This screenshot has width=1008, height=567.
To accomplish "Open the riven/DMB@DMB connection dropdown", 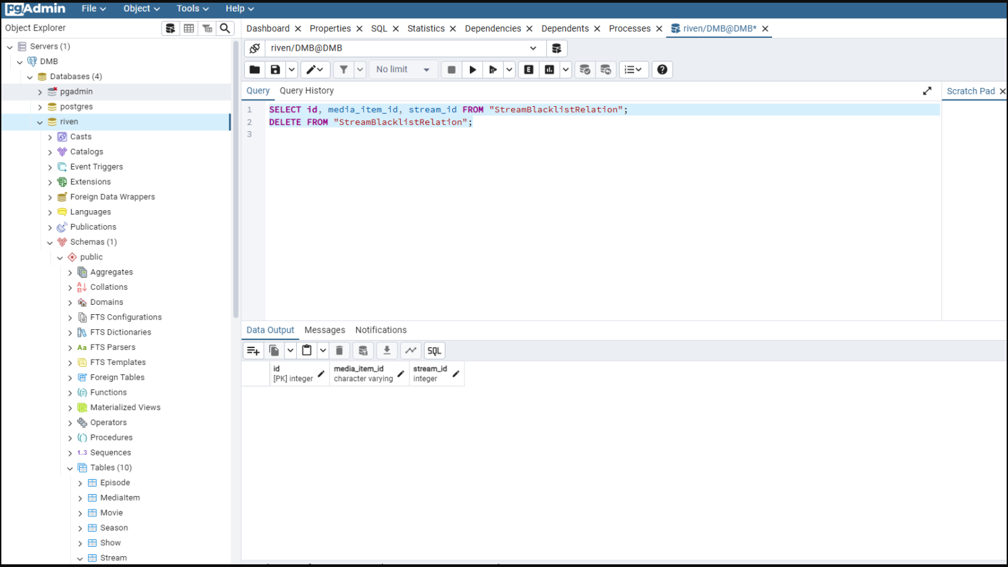I will (x=404, y=49).
